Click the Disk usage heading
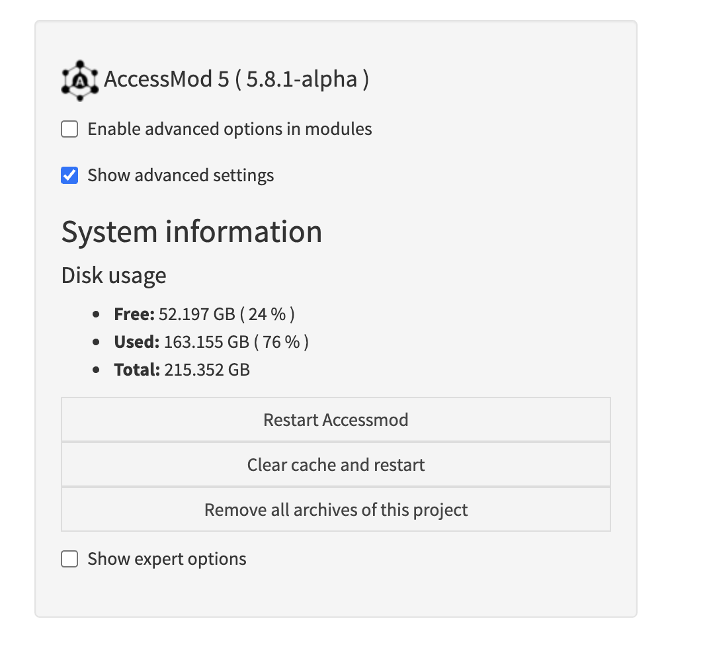Screen dimensions: 709x668 113,275
